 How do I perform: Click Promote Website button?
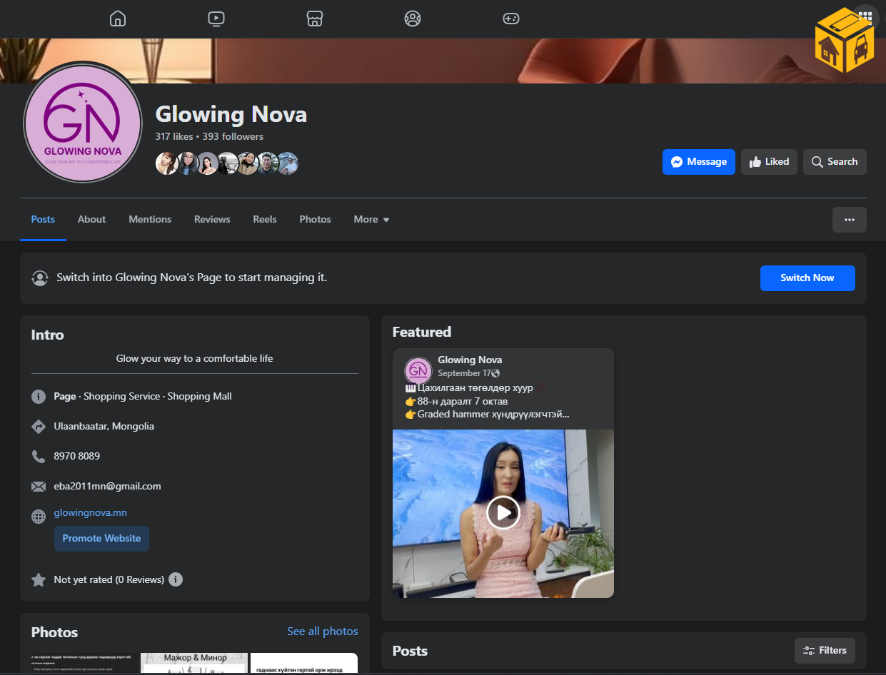pos(101,539)
